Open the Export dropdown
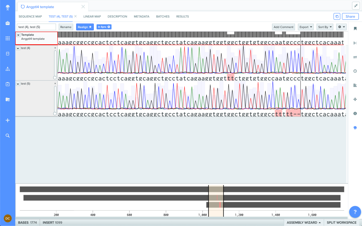The height and width of the screenshot is (226, 362). tap(306, 27)
